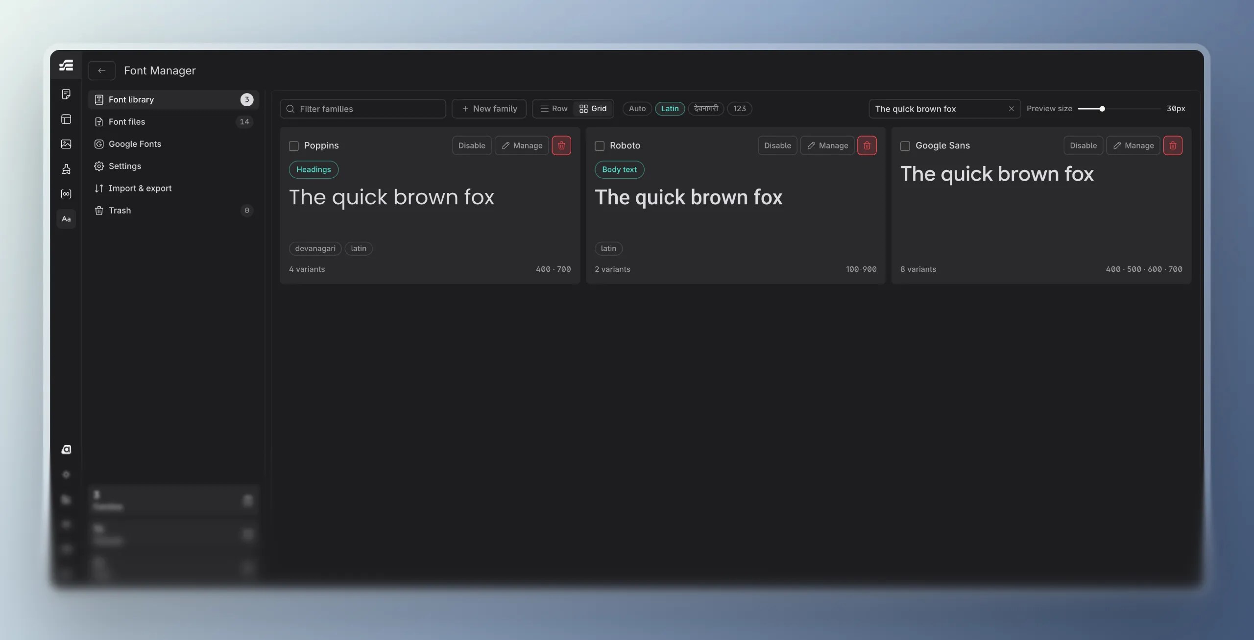Clear the preview text field
1254x640 pixels.
pyautogui.click(x=1012, y=109)
